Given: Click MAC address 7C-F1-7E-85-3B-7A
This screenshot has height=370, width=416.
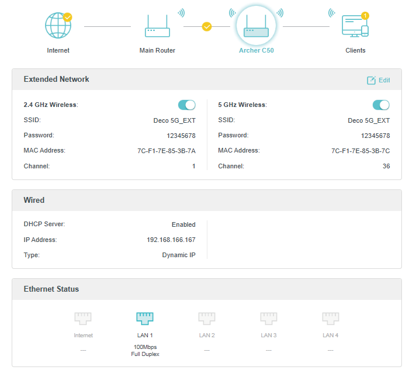Looking at the screenshot, I should click(x=167, y=151).
